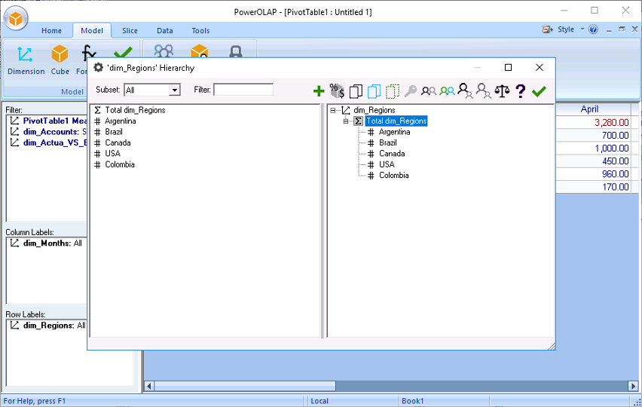Click the 3,280.00 cell
642x407 pixels.
pos(593,122)
